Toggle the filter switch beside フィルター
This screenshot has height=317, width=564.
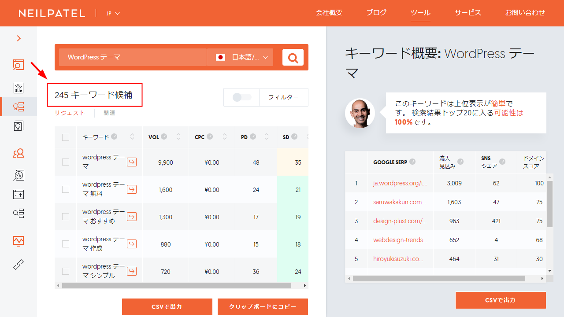coord(242,97)
